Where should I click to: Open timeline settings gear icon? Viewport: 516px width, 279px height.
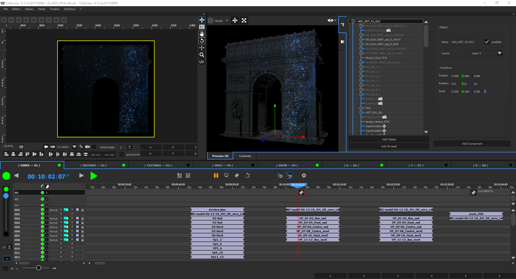click(x=304, y=175)
